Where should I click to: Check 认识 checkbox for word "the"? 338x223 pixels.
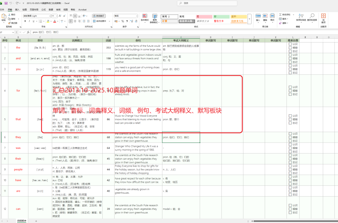[x=290, y=44]
